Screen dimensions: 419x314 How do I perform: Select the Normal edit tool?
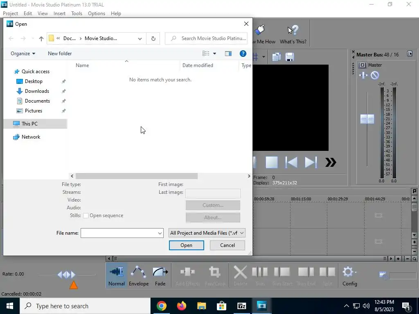click(117, 276)
